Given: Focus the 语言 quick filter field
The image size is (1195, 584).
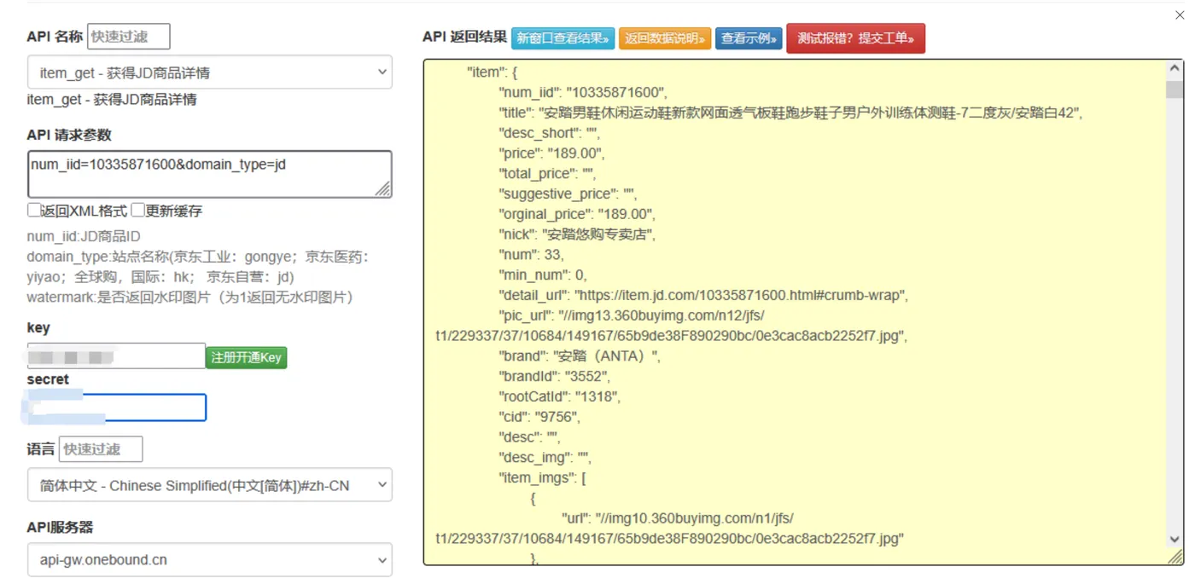Looking at the screenshot, I should pyautogui.click(x=101, y=449).
